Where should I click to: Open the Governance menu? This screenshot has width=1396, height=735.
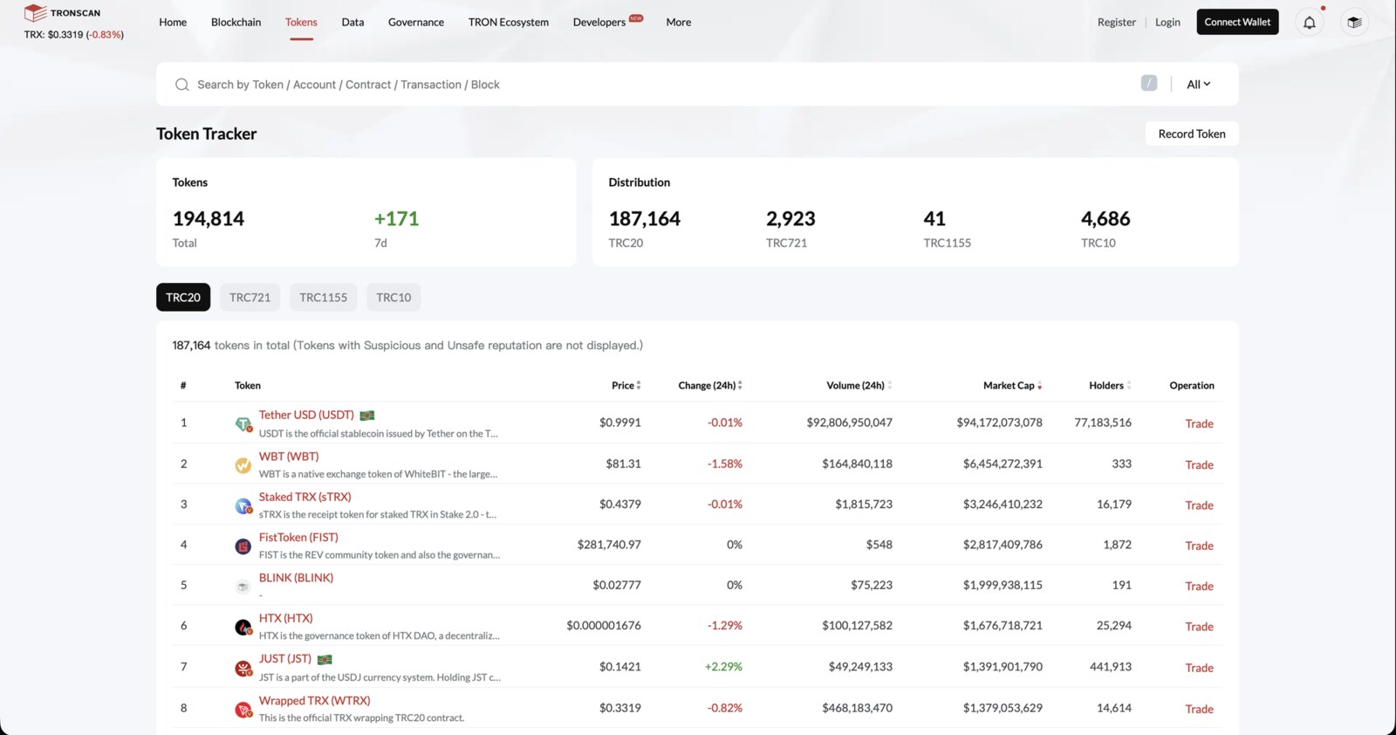416,22
